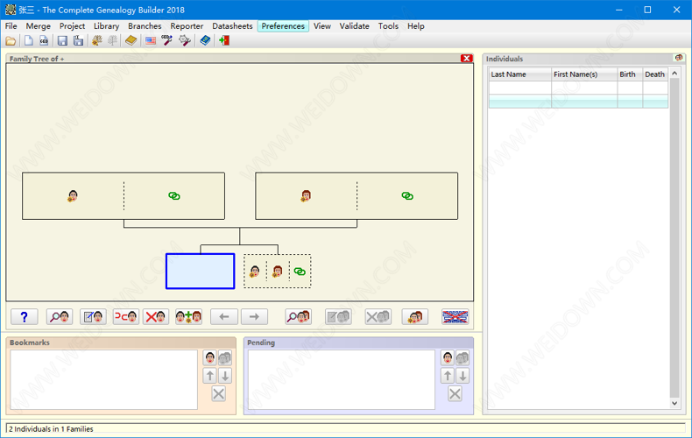Import GED file from toolbar

[44, 40]
